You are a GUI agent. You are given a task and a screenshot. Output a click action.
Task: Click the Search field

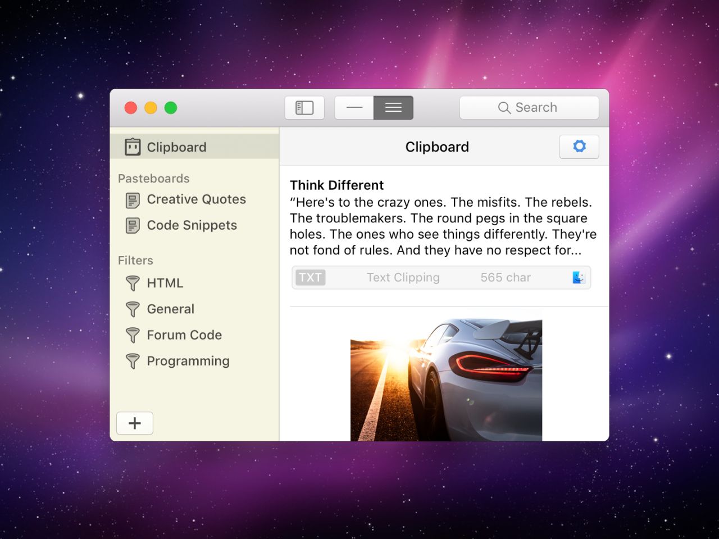point(529,108)
